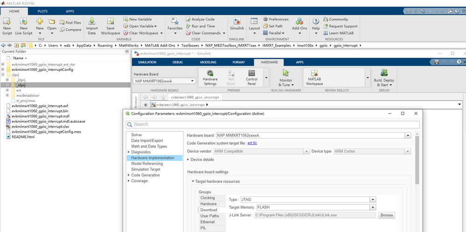Viewport: 466px width, 232px height.
Task: Open Clear Workspace dropdown arrow
Action: 161,33
